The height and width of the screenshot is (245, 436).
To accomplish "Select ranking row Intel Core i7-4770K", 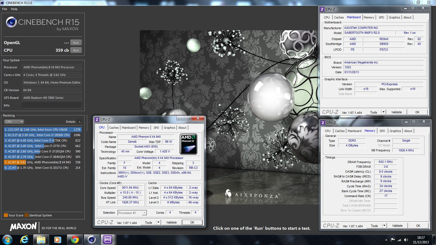I will point(43,140).
